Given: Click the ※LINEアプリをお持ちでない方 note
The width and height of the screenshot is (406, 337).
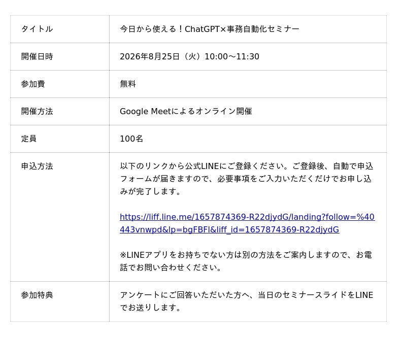Looking at the screenshot, I should click(x=246, y=261).
